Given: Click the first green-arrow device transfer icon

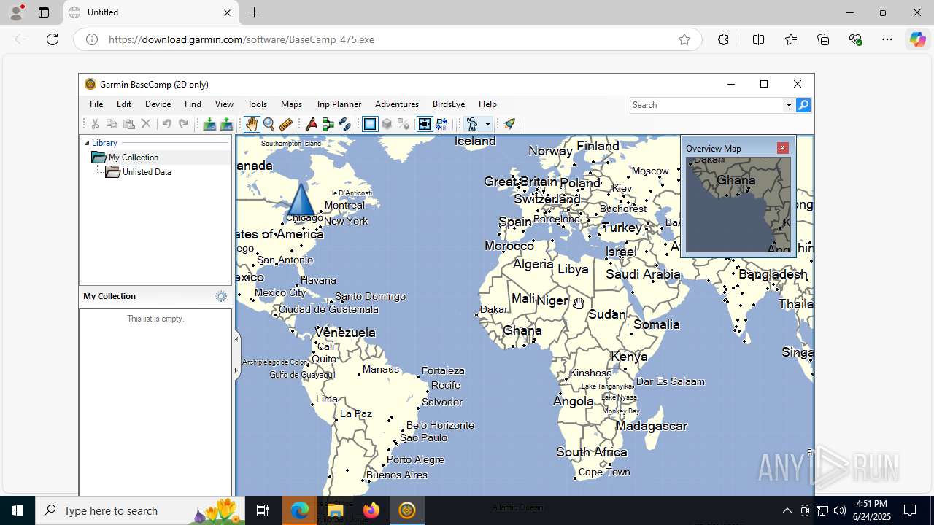Looking at the screenshot, I should [x=209, y=124].
